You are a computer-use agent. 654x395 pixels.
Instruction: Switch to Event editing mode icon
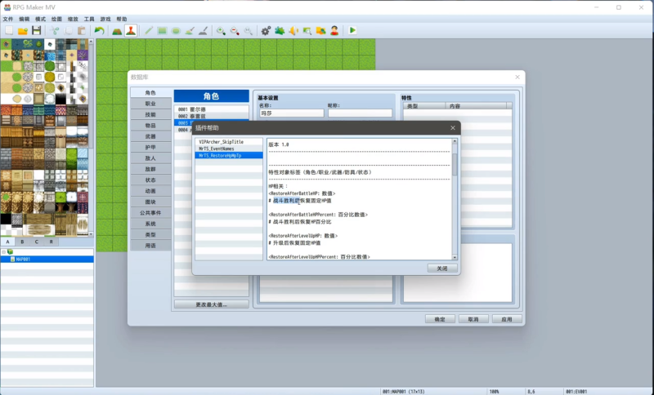point(131,30)
